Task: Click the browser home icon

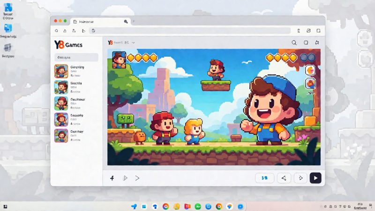Action: 65,30
